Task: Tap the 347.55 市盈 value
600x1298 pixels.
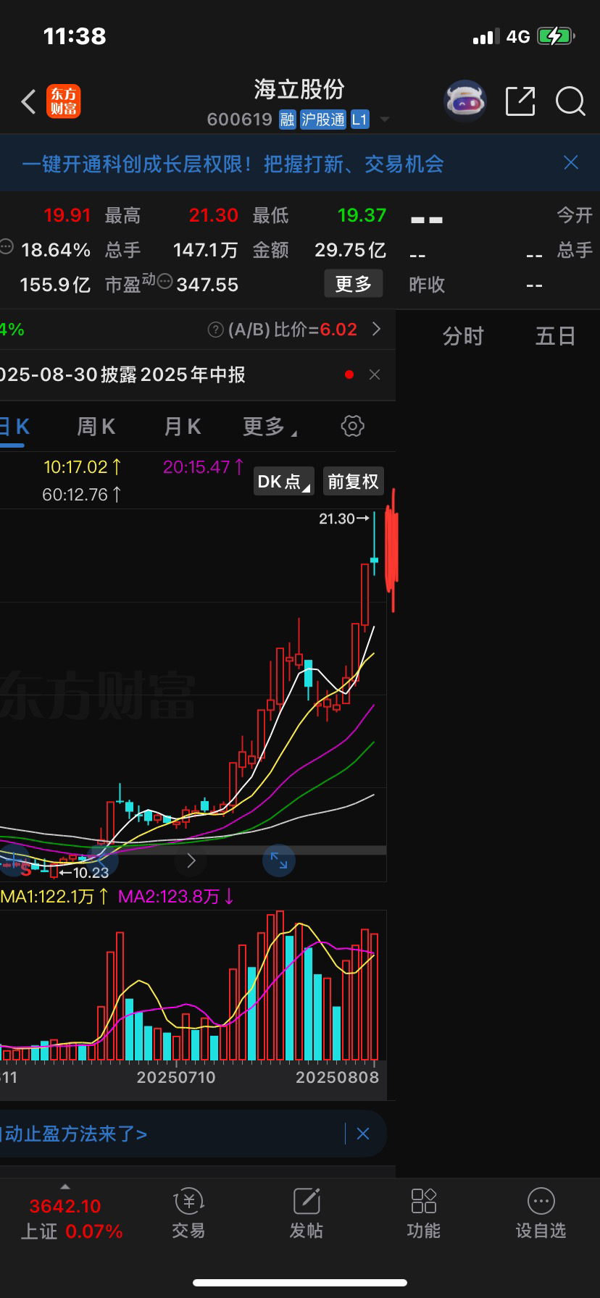Action: (207, 285)
